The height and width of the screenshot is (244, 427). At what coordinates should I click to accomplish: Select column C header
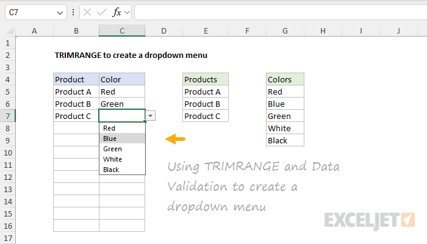122,30
